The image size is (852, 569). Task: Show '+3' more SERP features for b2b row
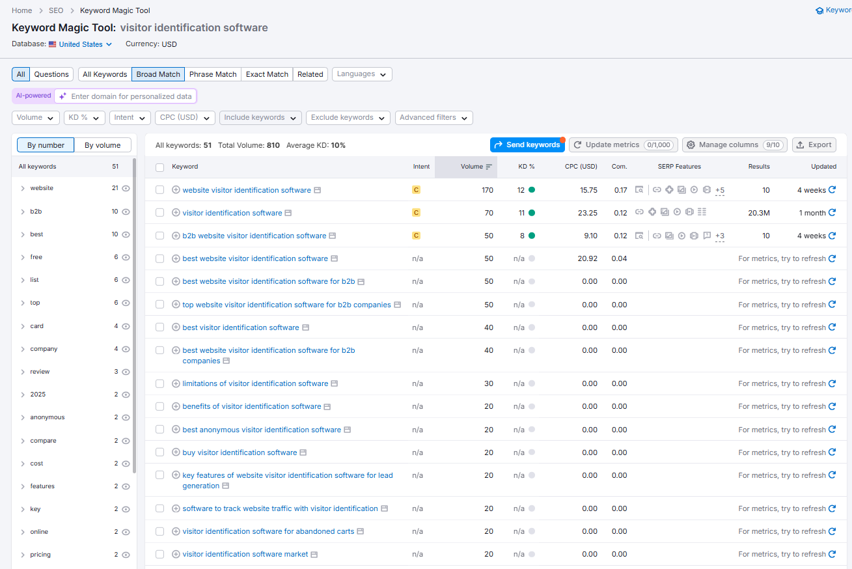(720, 236)
